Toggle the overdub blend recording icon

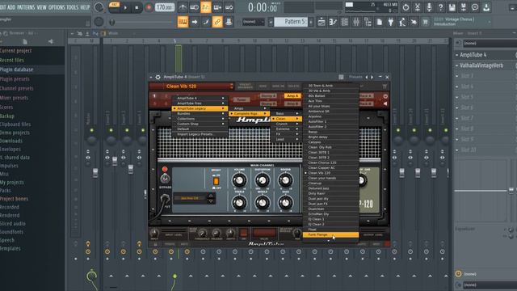point(217,7)
